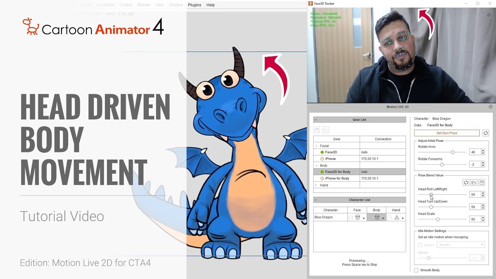The height and width of the screenshot is (279, 496).
Task: Enable the Smooth Body checkbox
Action: pos(416,270)
